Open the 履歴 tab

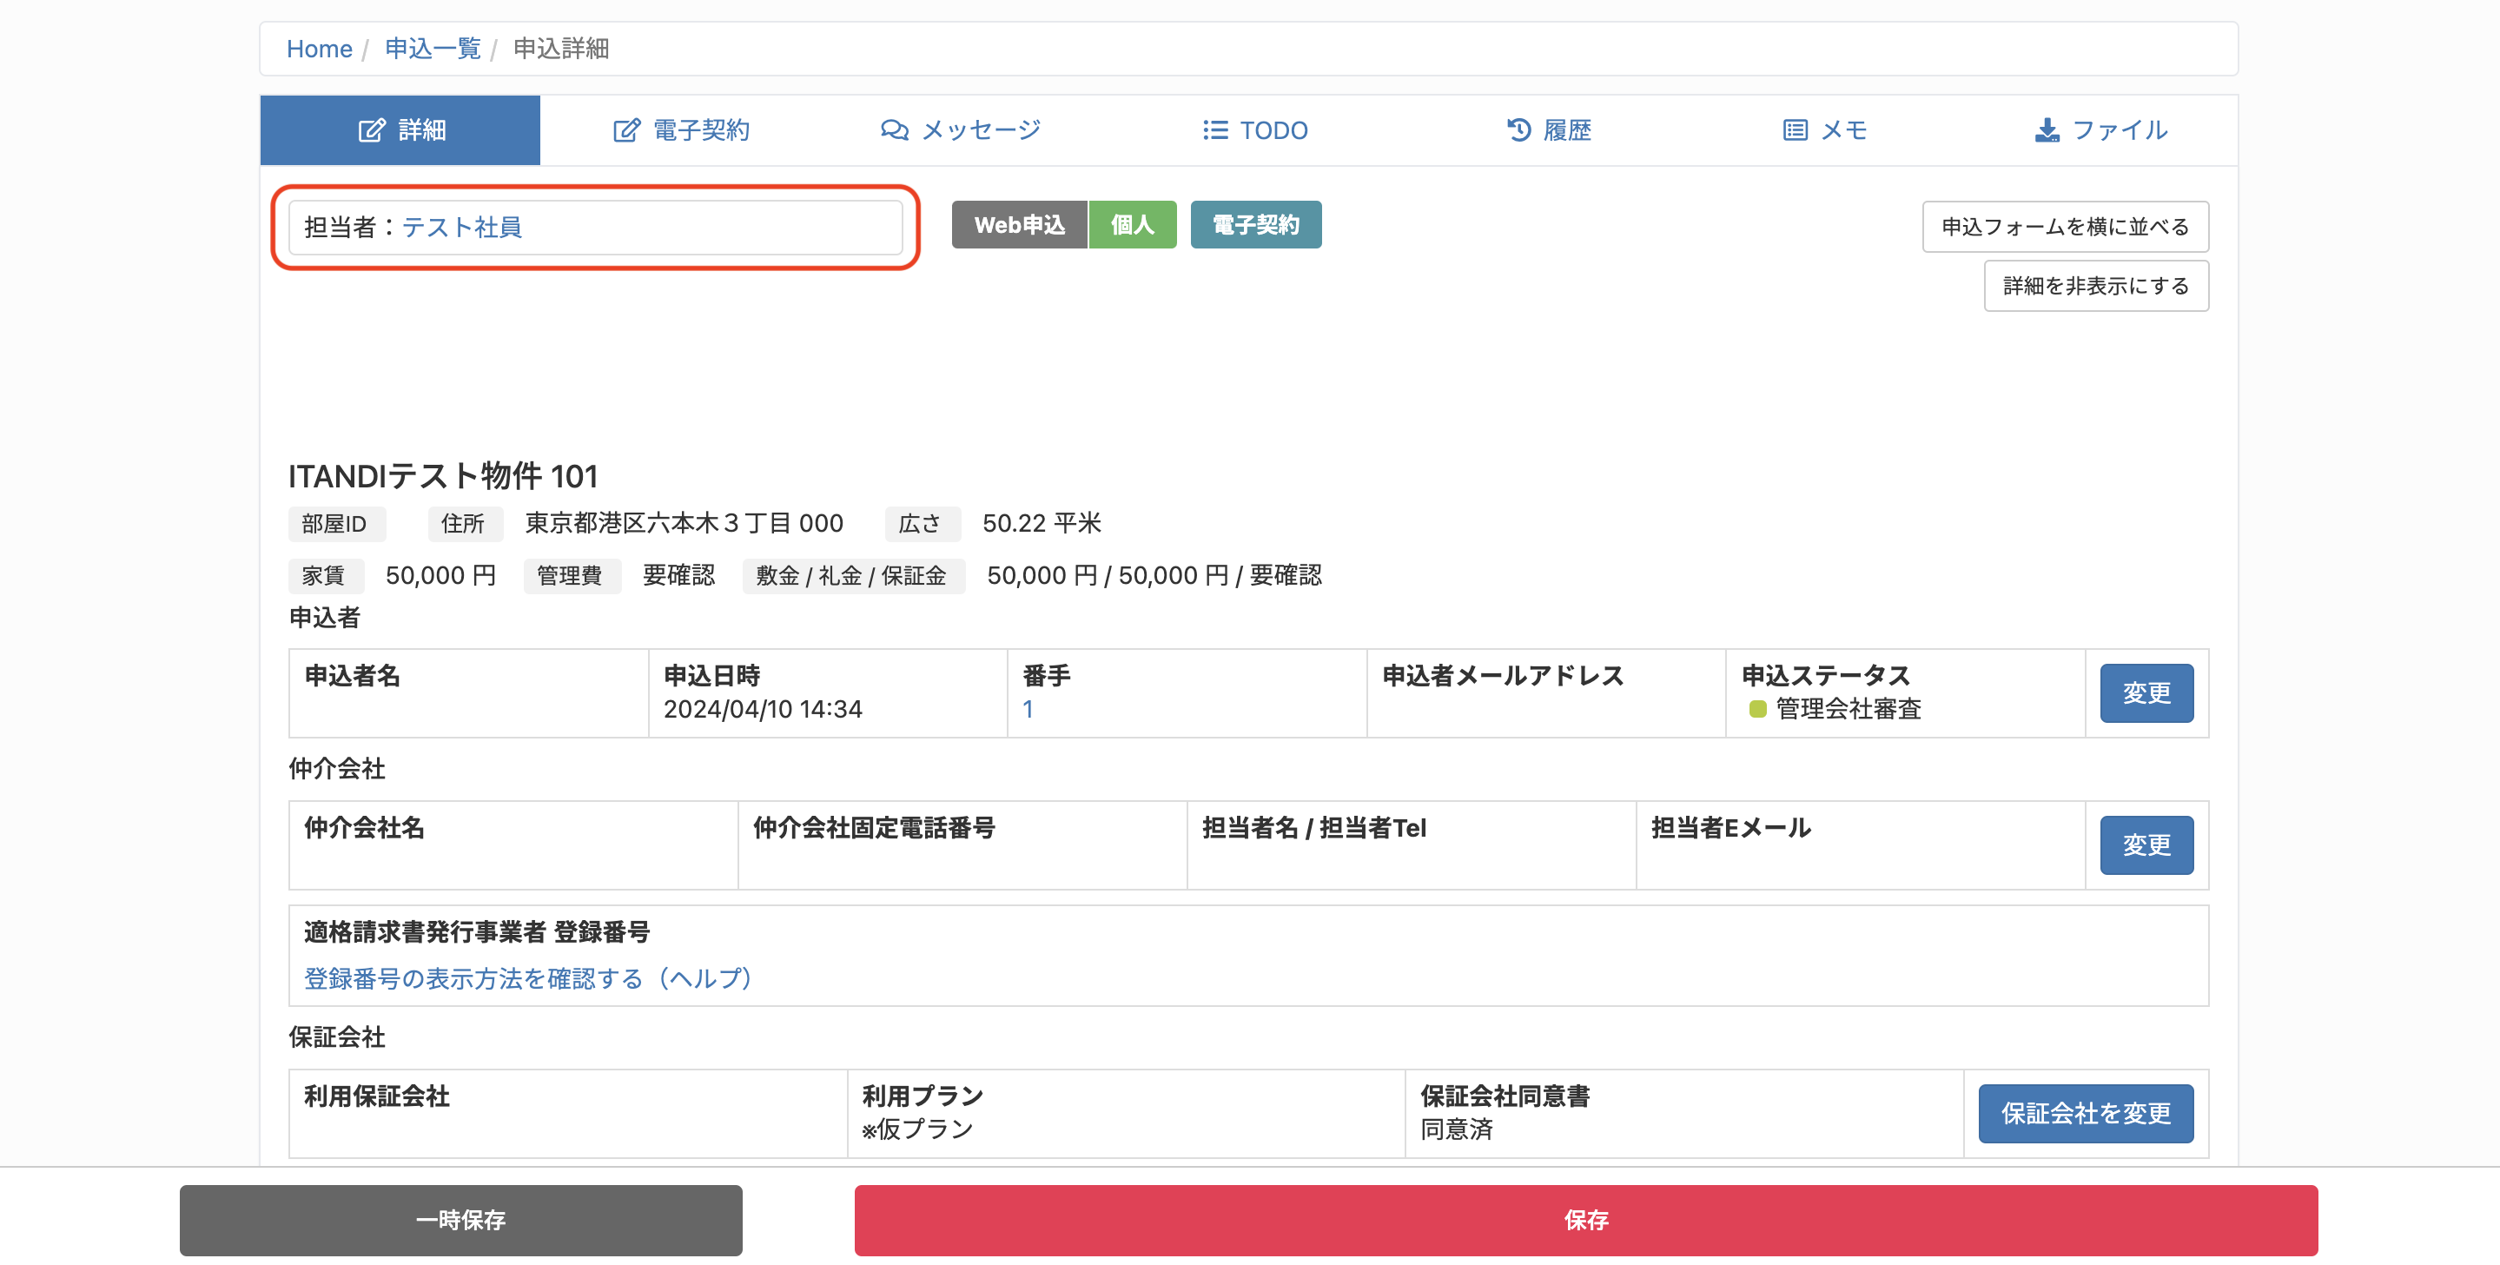pyautogui.click(x=1549, y=130)
